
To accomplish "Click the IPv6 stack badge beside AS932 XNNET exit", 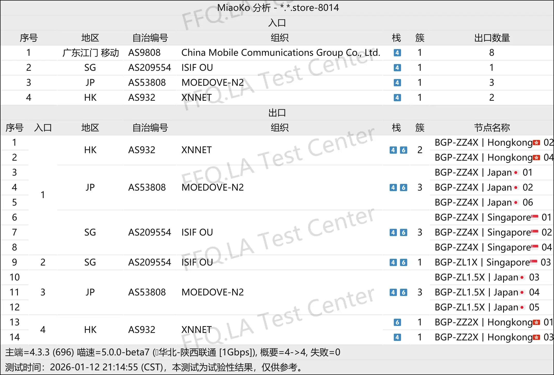I will click(x=404, y=150).
